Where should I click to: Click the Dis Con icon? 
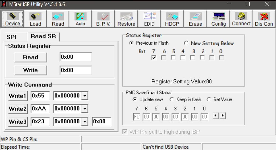click(264, 19)
